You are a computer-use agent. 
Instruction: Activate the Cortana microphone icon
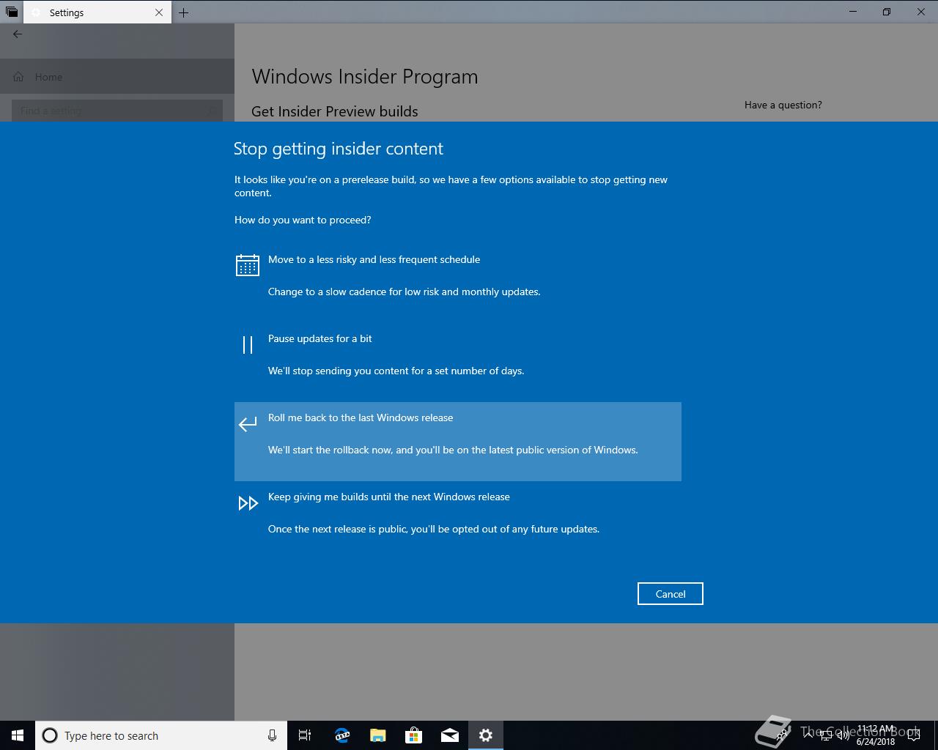[272, 735]
